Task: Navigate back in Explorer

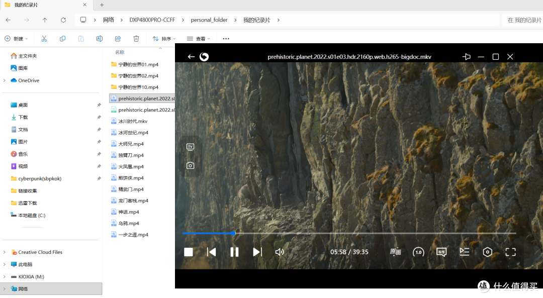Action: tap(9, 20)
